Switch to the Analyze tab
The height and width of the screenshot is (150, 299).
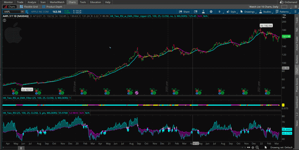(32, 2)
